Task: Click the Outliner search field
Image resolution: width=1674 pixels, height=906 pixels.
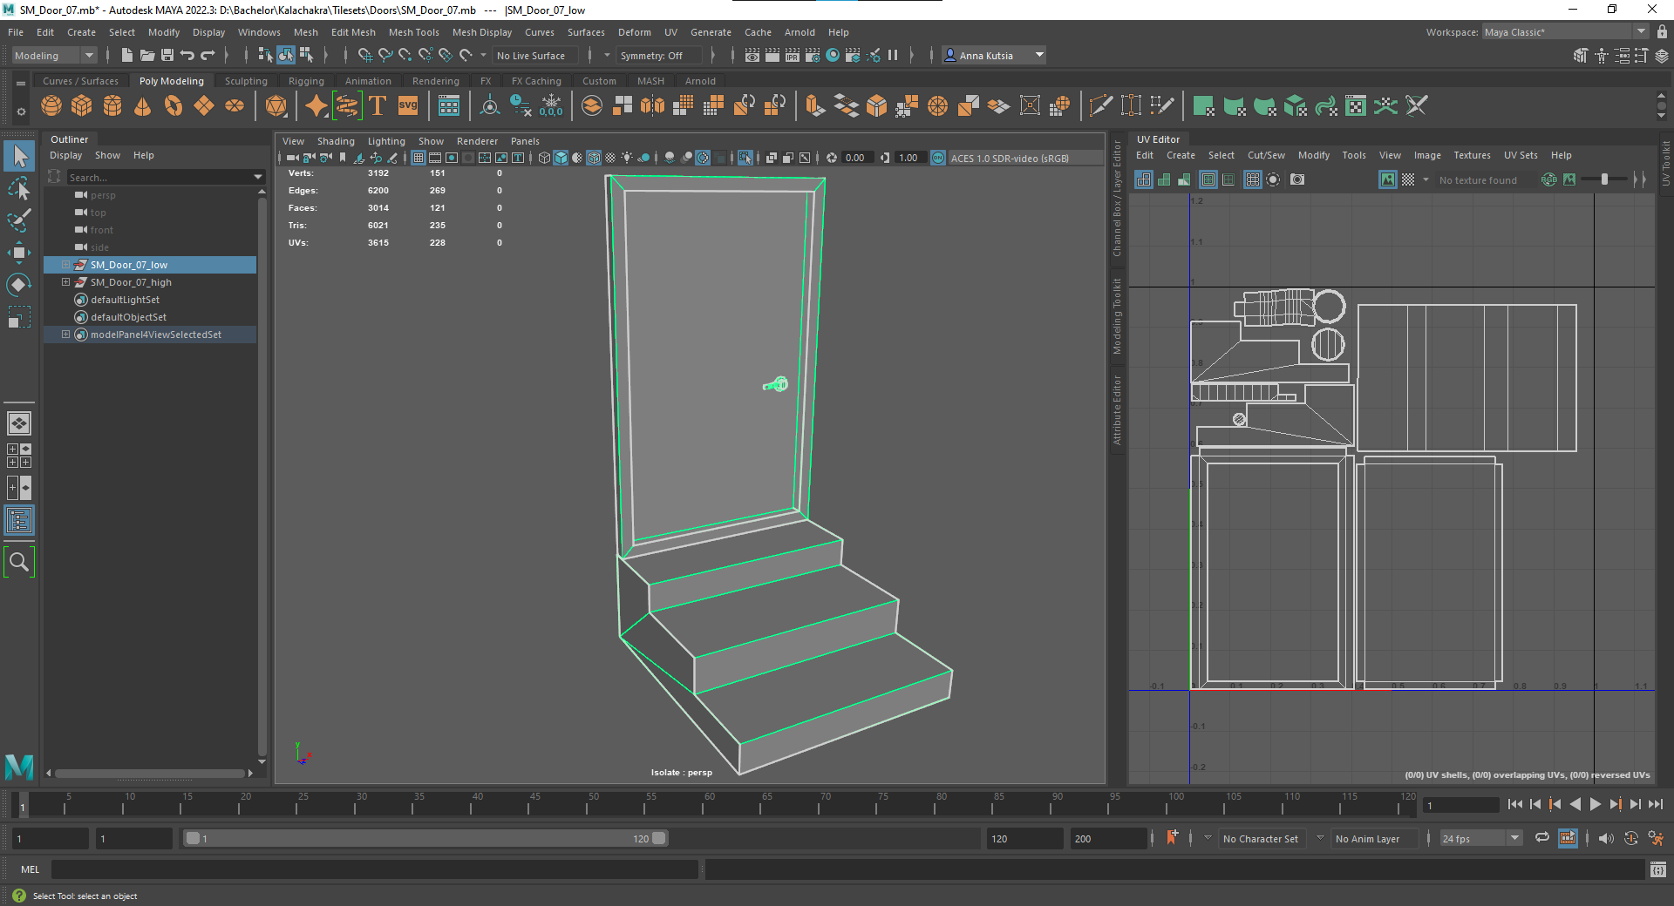Action: click(x=164, y=177)
